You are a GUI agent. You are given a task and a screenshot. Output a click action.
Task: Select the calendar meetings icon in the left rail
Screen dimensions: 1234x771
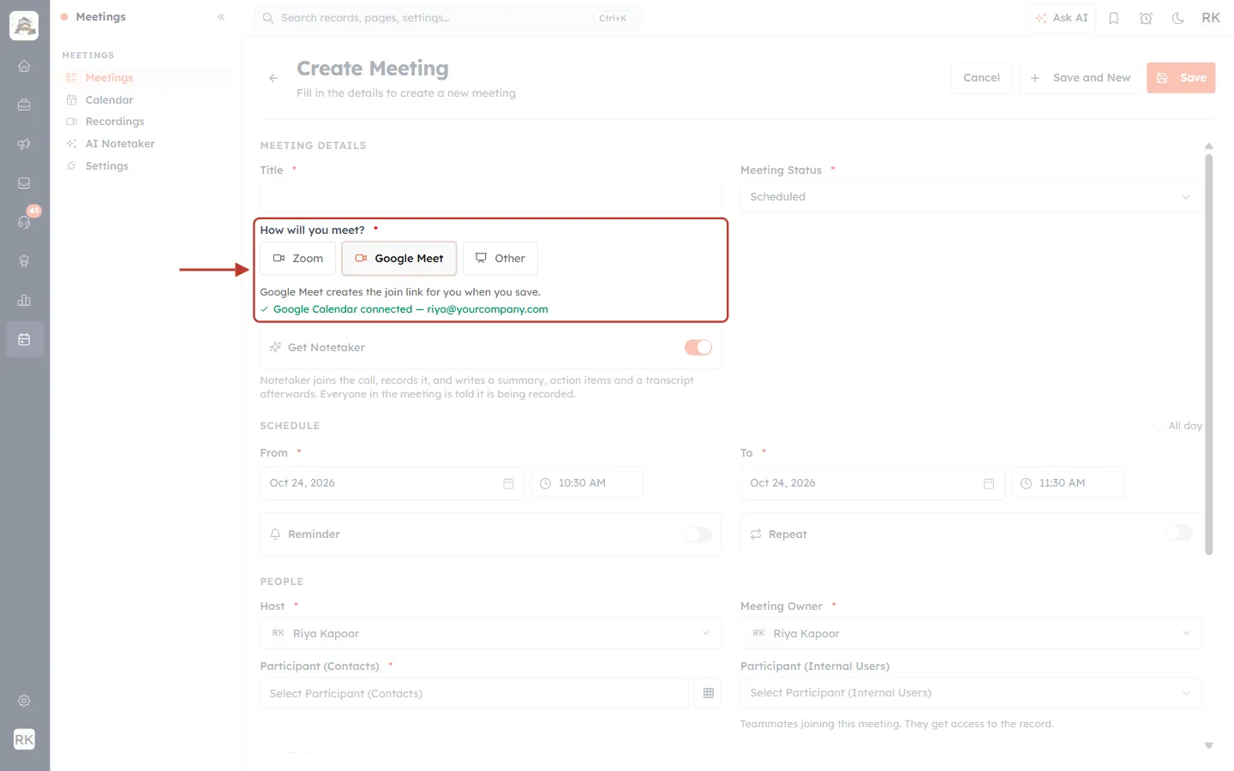[24, 339]
